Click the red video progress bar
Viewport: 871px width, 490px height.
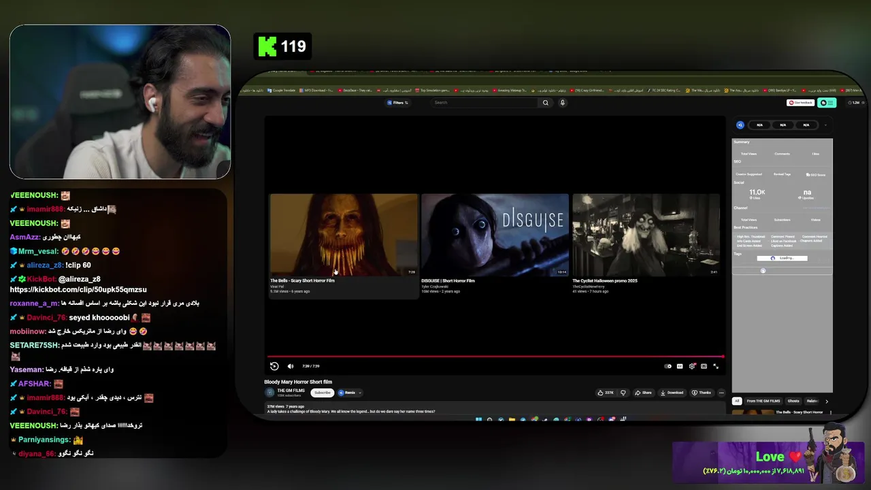495,356
